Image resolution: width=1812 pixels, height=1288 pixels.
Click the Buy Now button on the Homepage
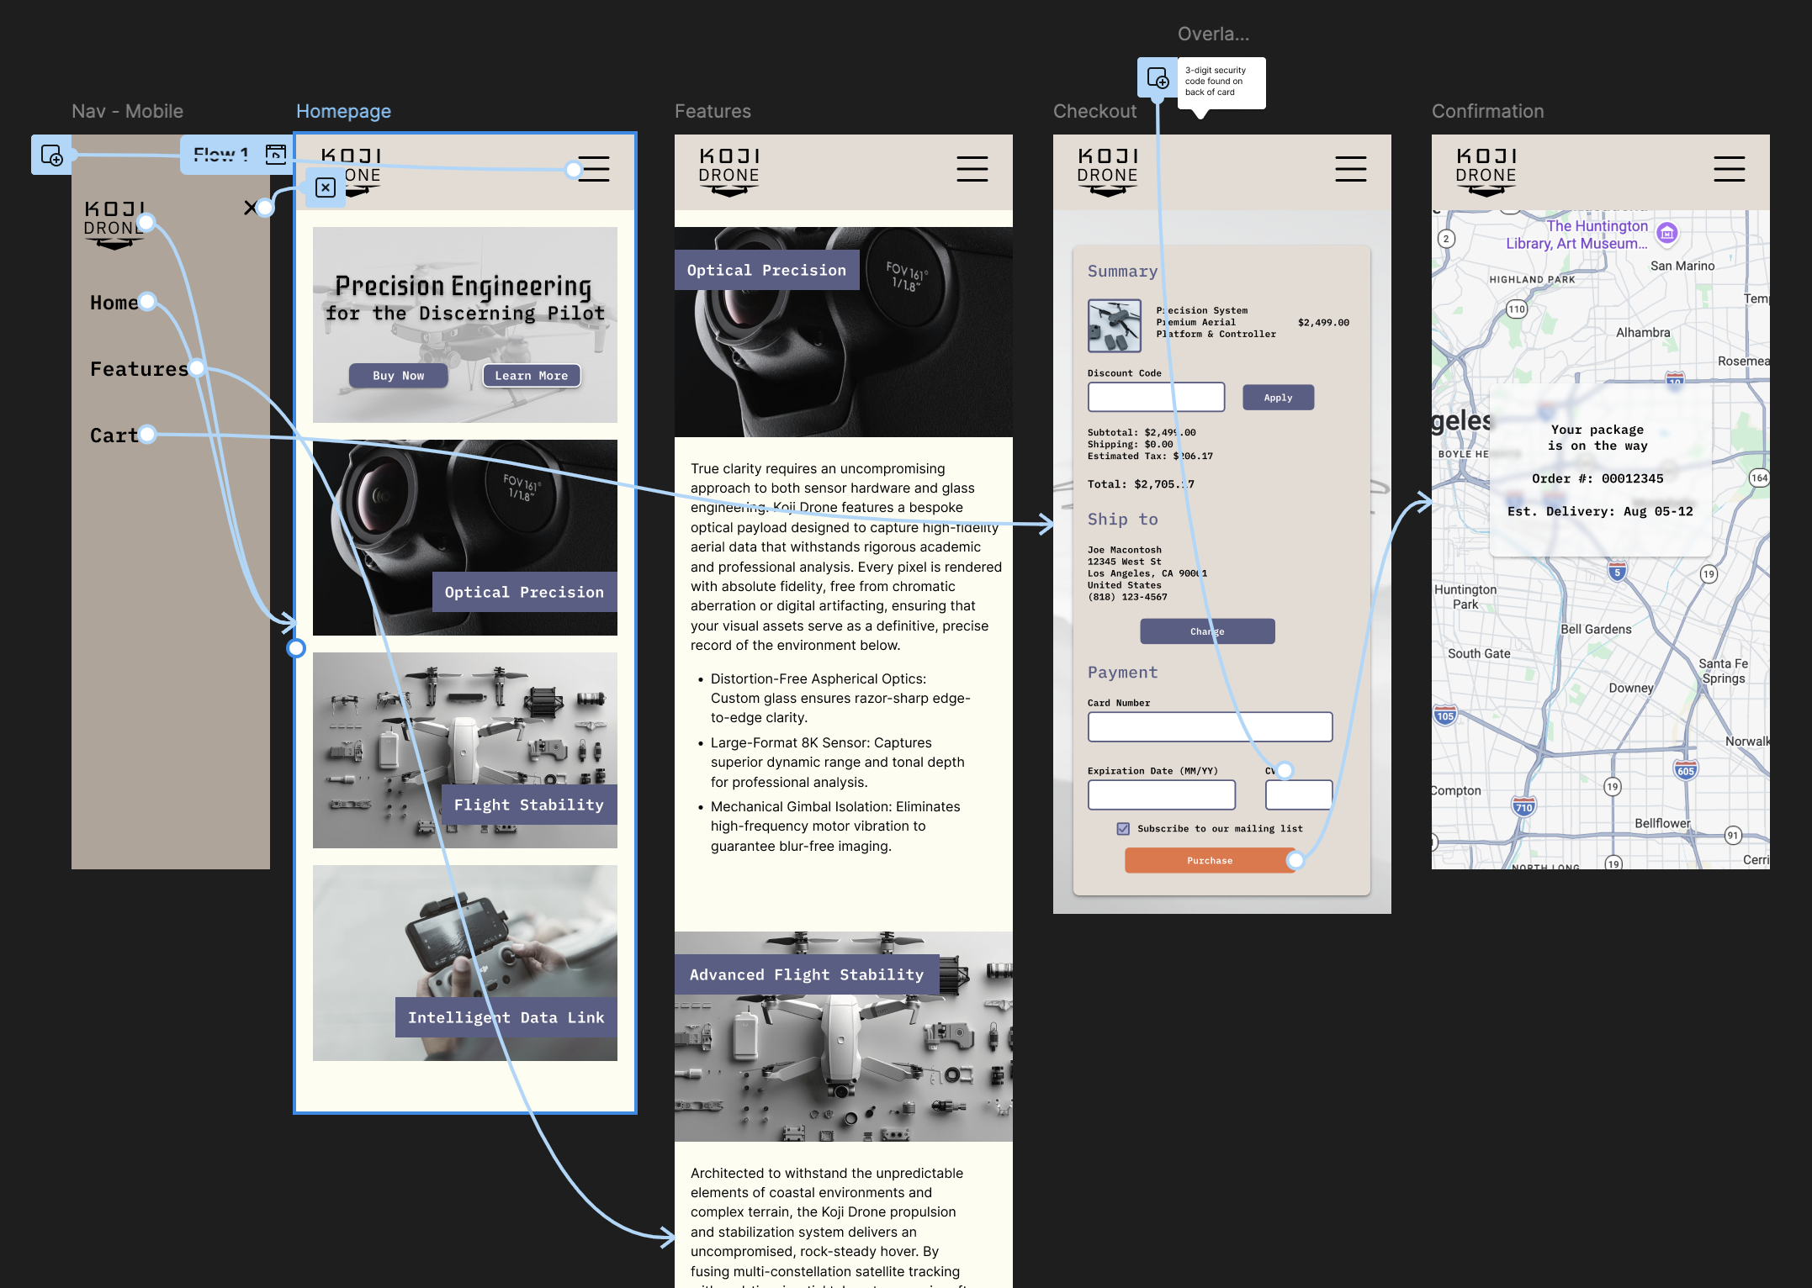398,376
